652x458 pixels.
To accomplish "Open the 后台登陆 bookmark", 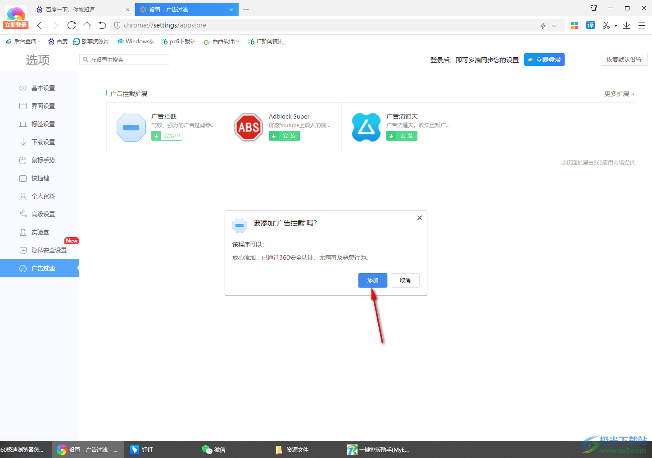I will 22,41.
